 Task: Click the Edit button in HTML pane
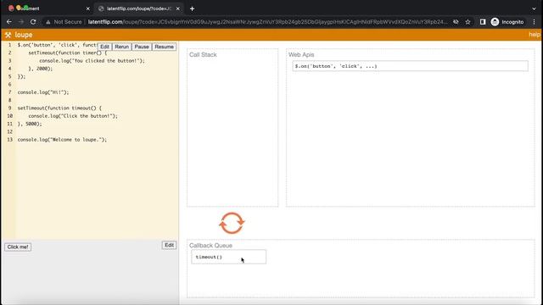(x=169, y=245)
